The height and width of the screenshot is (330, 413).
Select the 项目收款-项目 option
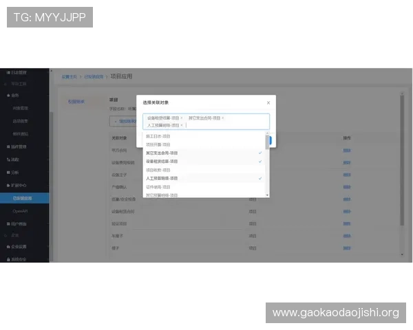point(204,170)
